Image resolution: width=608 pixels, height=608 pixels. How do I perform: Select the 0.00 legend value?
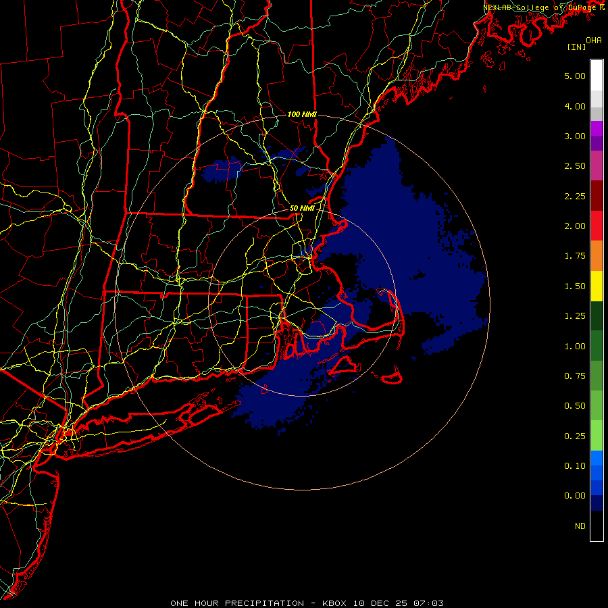pos(575,496)
